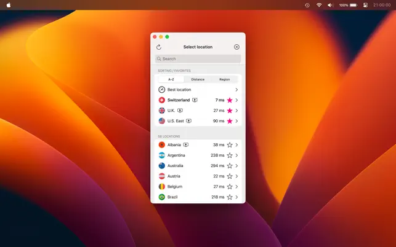Expand Austria servers chevron

[236, 176]
